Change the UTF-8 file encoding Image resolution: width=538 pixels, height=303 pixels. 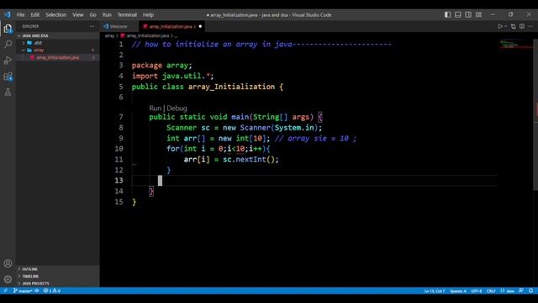[477, 290]
